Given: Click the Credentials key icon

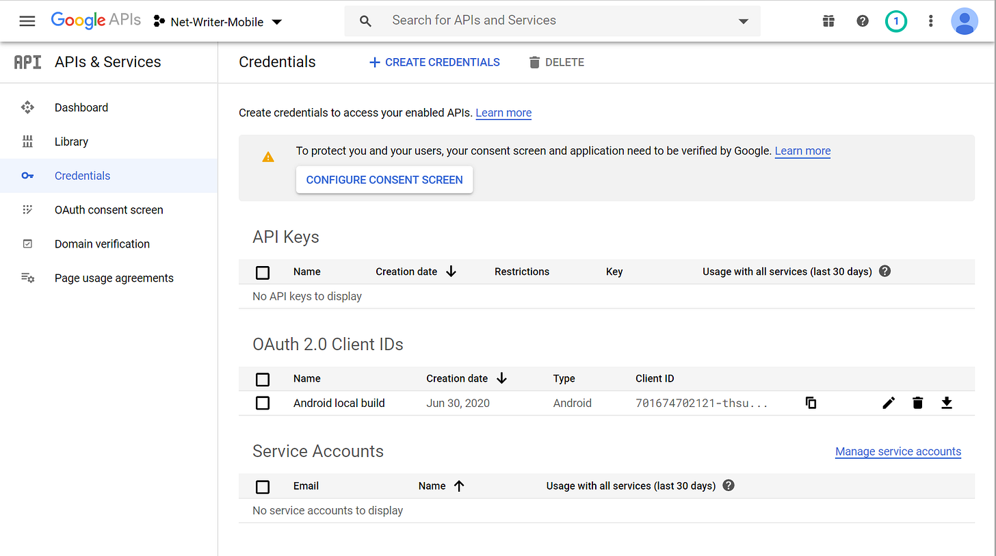Looking at the screenshot, I should tap(27, 176).
